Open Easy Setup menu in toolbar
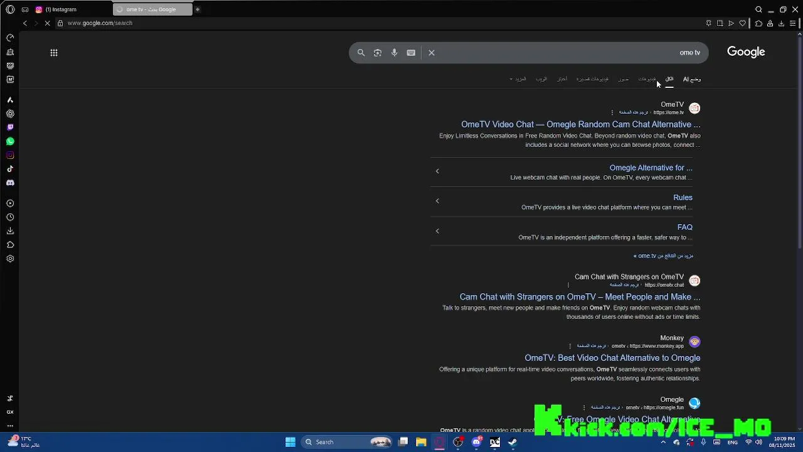Screen dimensions: 803x452 pos(793,23)
